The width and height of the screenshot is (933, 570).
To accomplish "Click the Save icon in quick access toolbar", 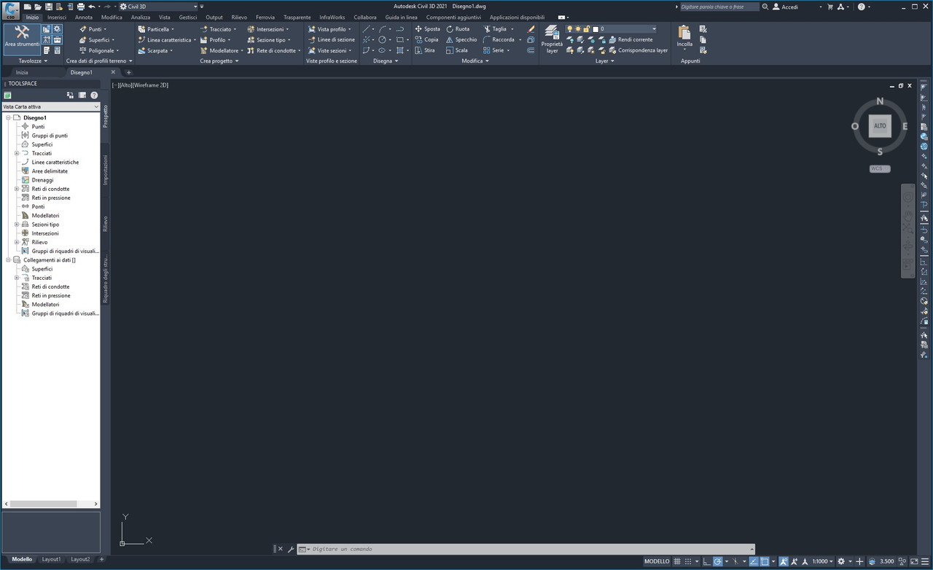I will tap(49, 7).
